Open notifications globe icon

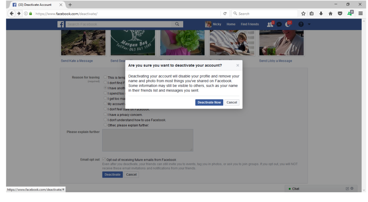[288, 24]
